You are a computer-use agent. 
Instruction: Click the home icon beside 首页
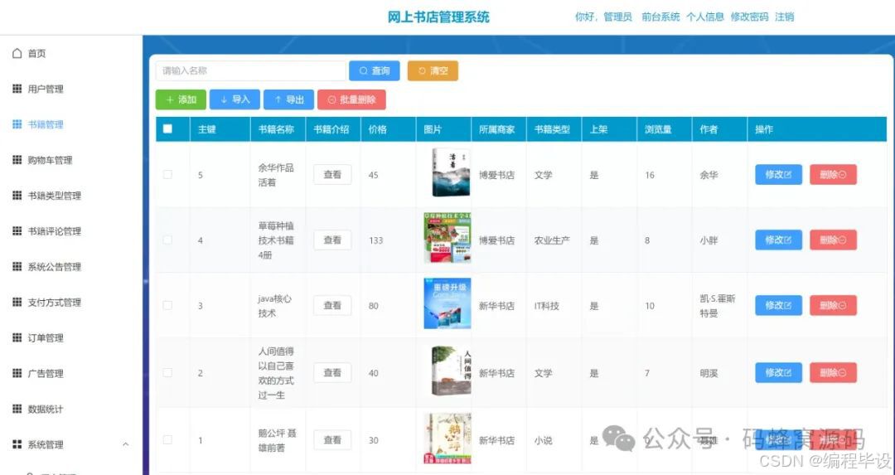[17, 53]
